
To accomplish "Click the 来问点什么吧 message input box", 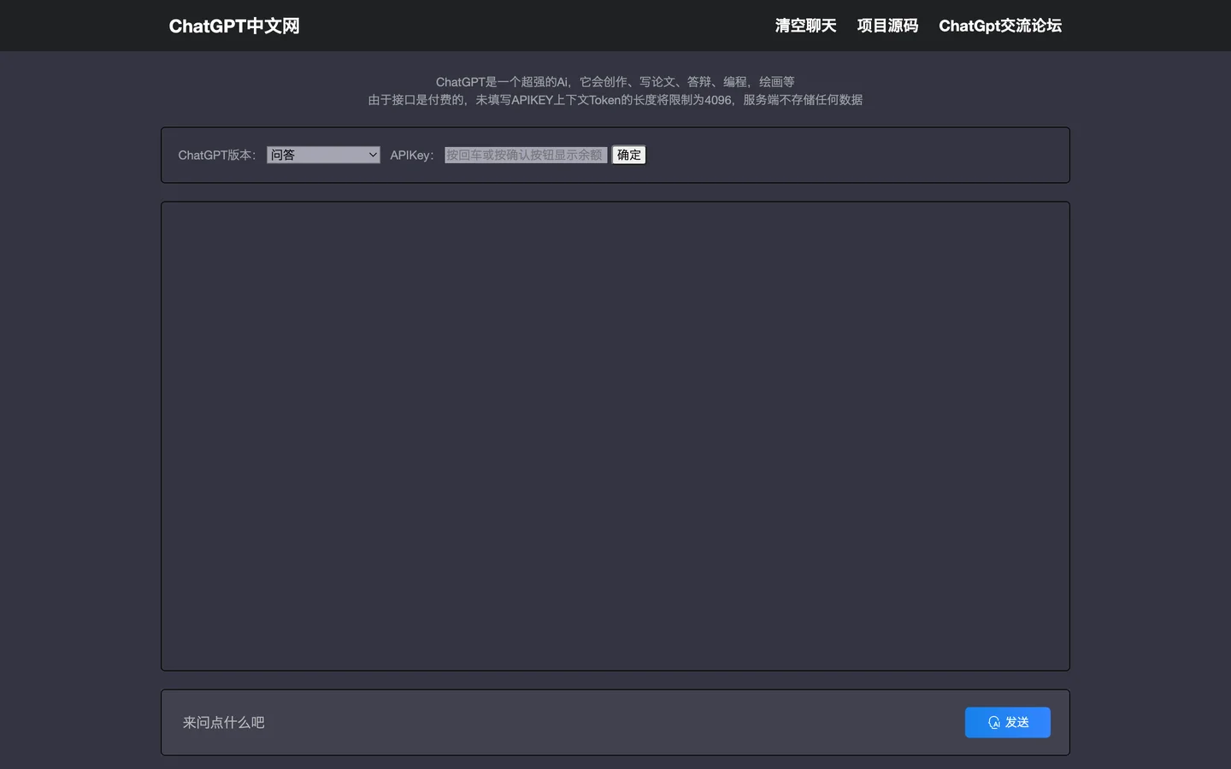I will (x=564, y=722).
